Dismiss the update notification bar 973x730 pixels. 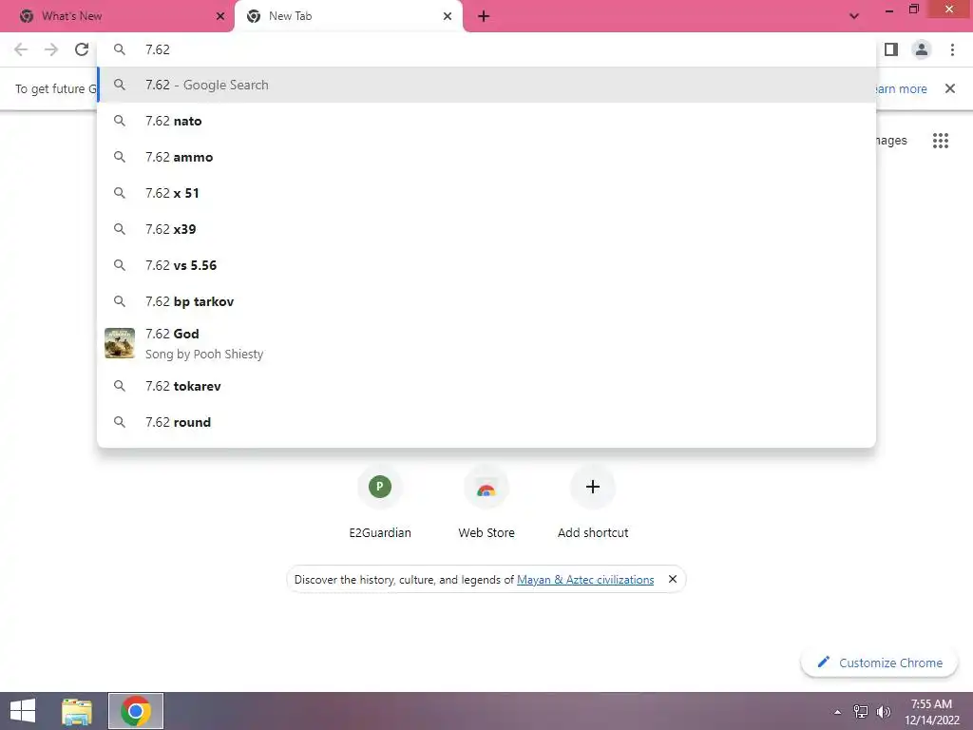(950, 88)
